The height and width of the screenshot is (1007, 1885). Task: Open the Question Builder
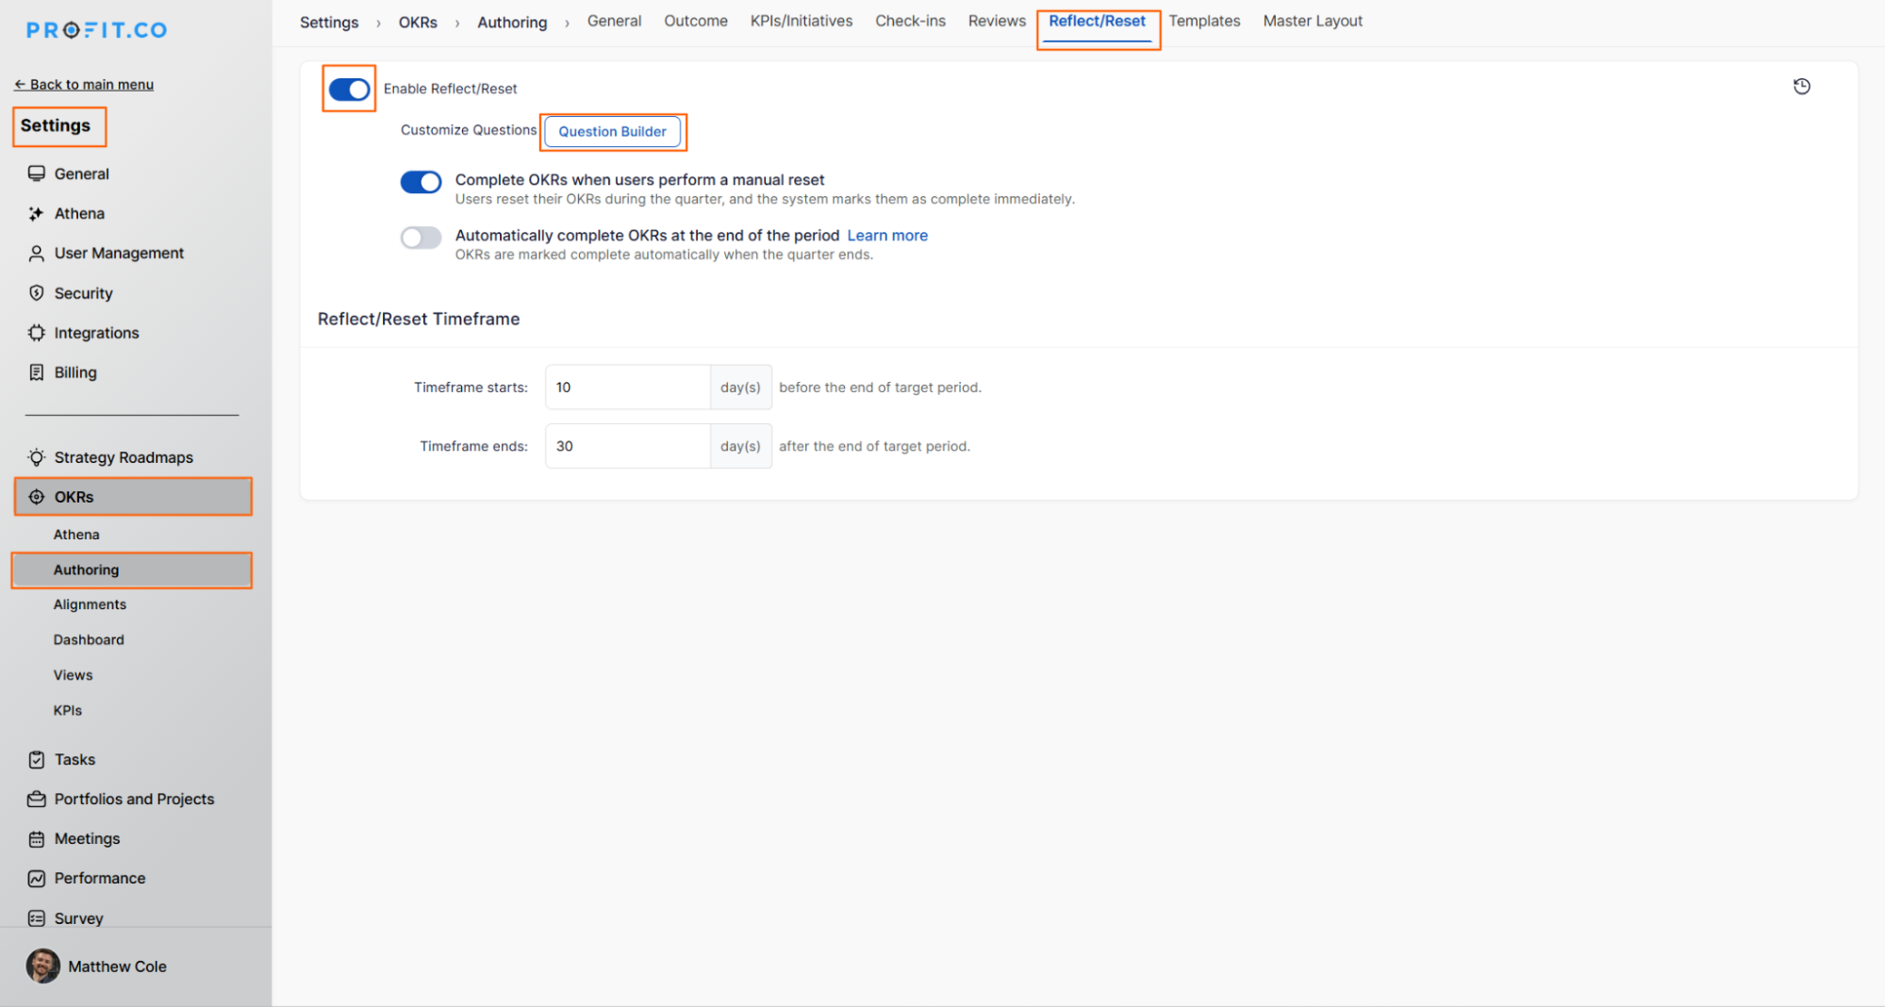612,132
